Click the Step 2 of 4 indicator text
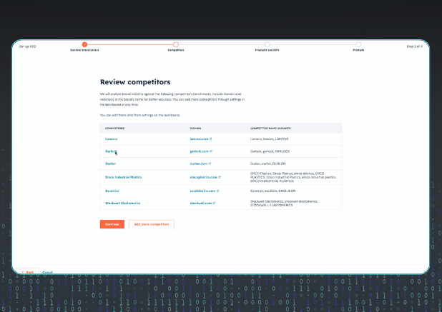The image size is (442, 312). tap(414, 46)
